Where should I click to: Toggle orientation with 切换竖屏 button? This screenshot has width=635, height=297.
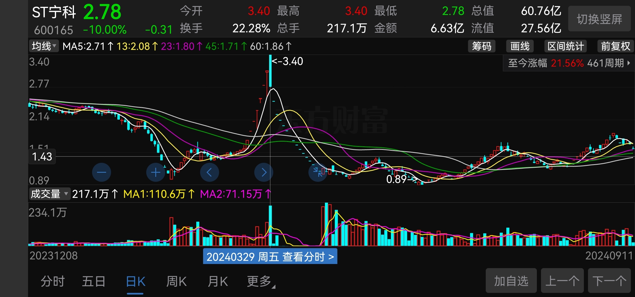[x=599, y=19]
